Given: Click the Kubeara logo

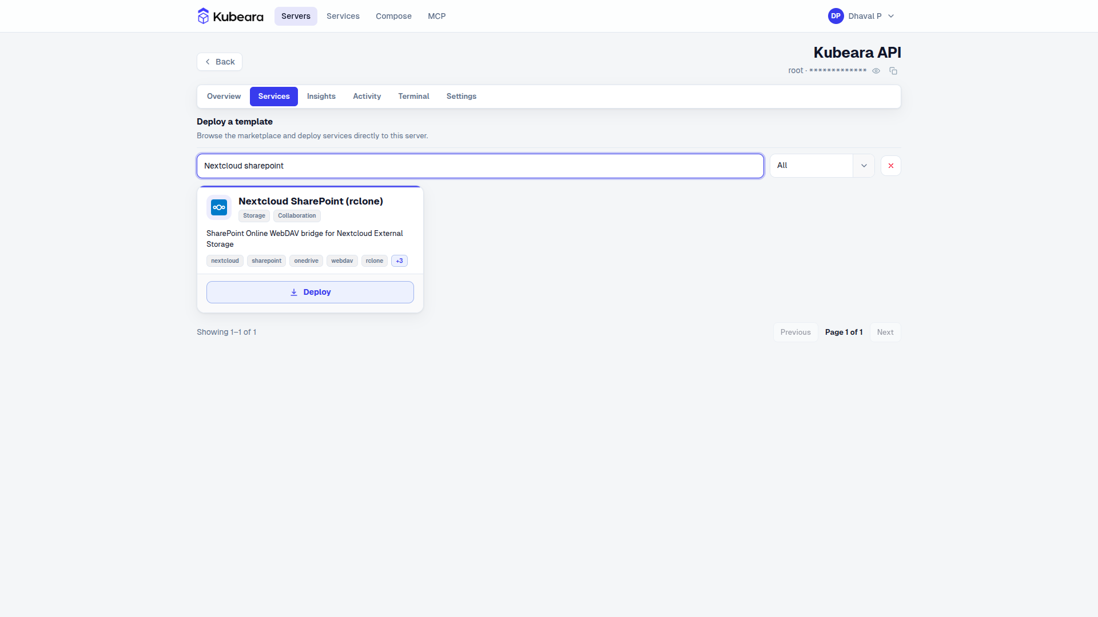Looking at the screenshot, I should click(x=230, y=16).
